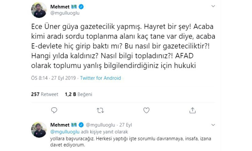View the 257 Retweet list

(x=45, y=94)
